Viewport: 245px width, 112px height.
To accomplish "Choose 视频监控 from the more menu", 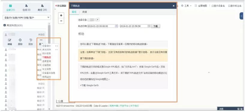I will [x=46, y=77].
